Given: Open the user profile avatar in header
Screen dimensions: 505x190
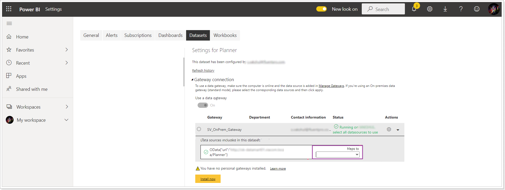Looking at the screenshot, I should click(494, 9).
